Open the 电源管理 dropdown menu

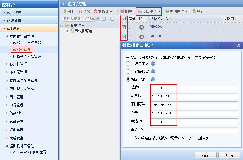pyautogui.click(x=105, y=11)
